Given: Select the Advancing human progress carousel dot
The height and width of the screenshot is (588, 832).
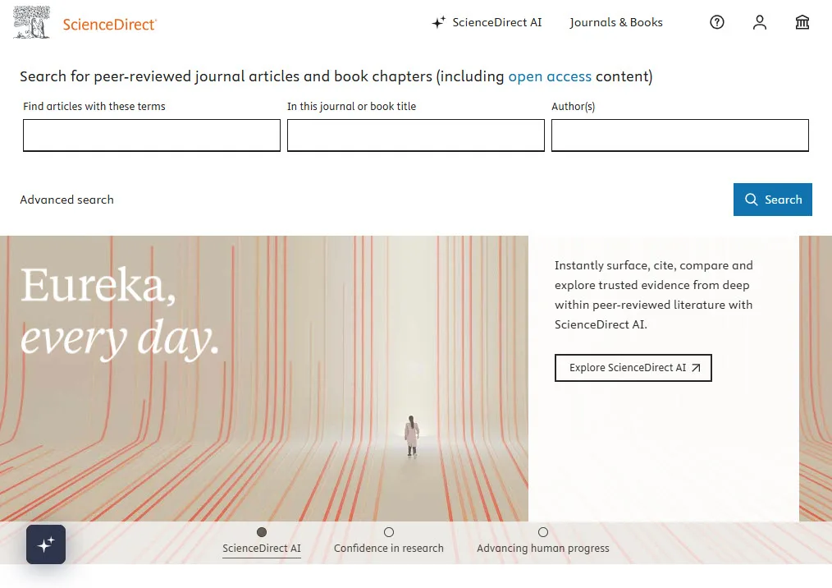Looking at the screenshot, I should tap(543, 532).
